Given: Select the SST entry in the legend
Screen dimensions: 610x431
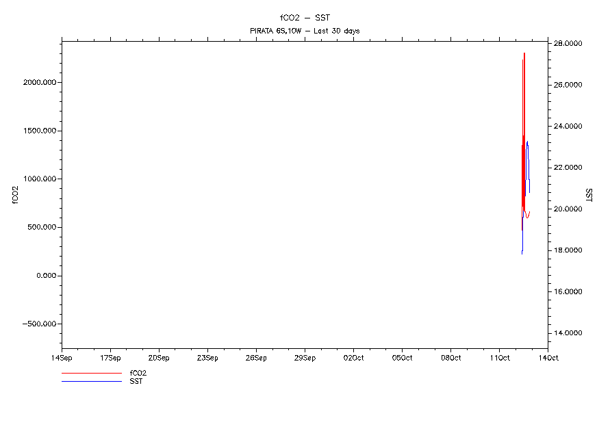Looking at the screenshot, I should coord(136,381).
